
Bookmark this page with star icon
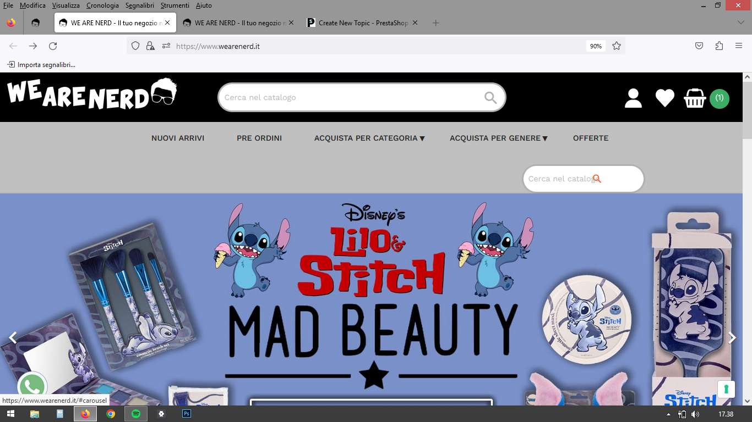[617, 46]
